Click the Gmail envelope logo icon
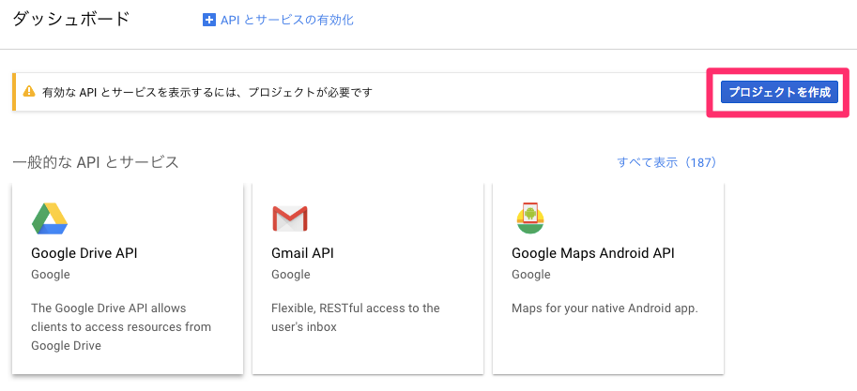 290,218
